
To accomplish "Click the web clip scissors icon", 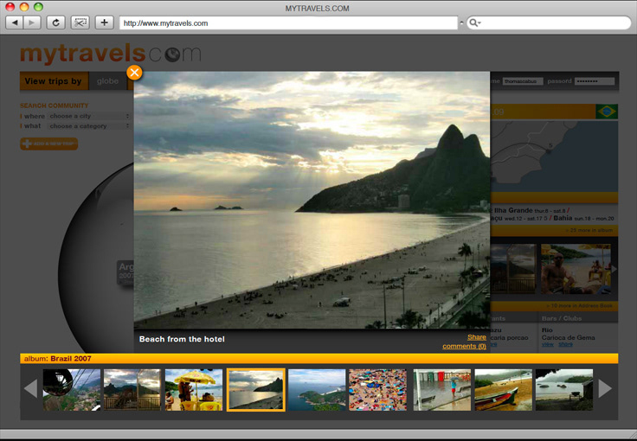I will [x=80, y=22].
